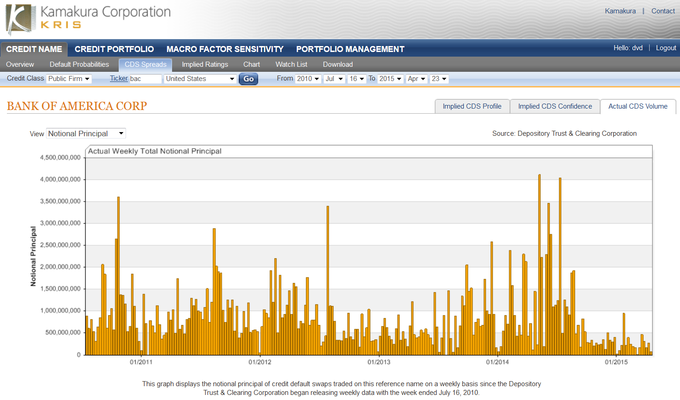The height and width of the screenshot is (400, 680).
Task: Open the From month Jul dropdown
Action: [x=334, y=79]
